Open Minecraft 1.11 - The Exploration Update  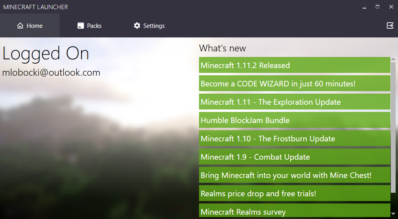pyautogui.click(x=295, y=102)
